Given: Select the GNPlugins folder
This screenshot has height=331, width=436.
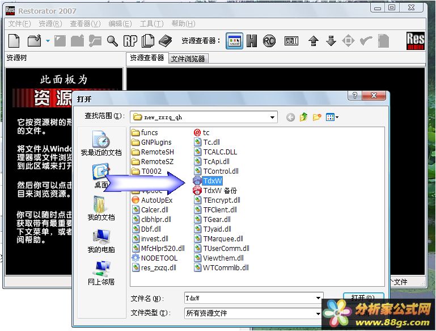Looking at the screenshot, I should tap(151, 143).
